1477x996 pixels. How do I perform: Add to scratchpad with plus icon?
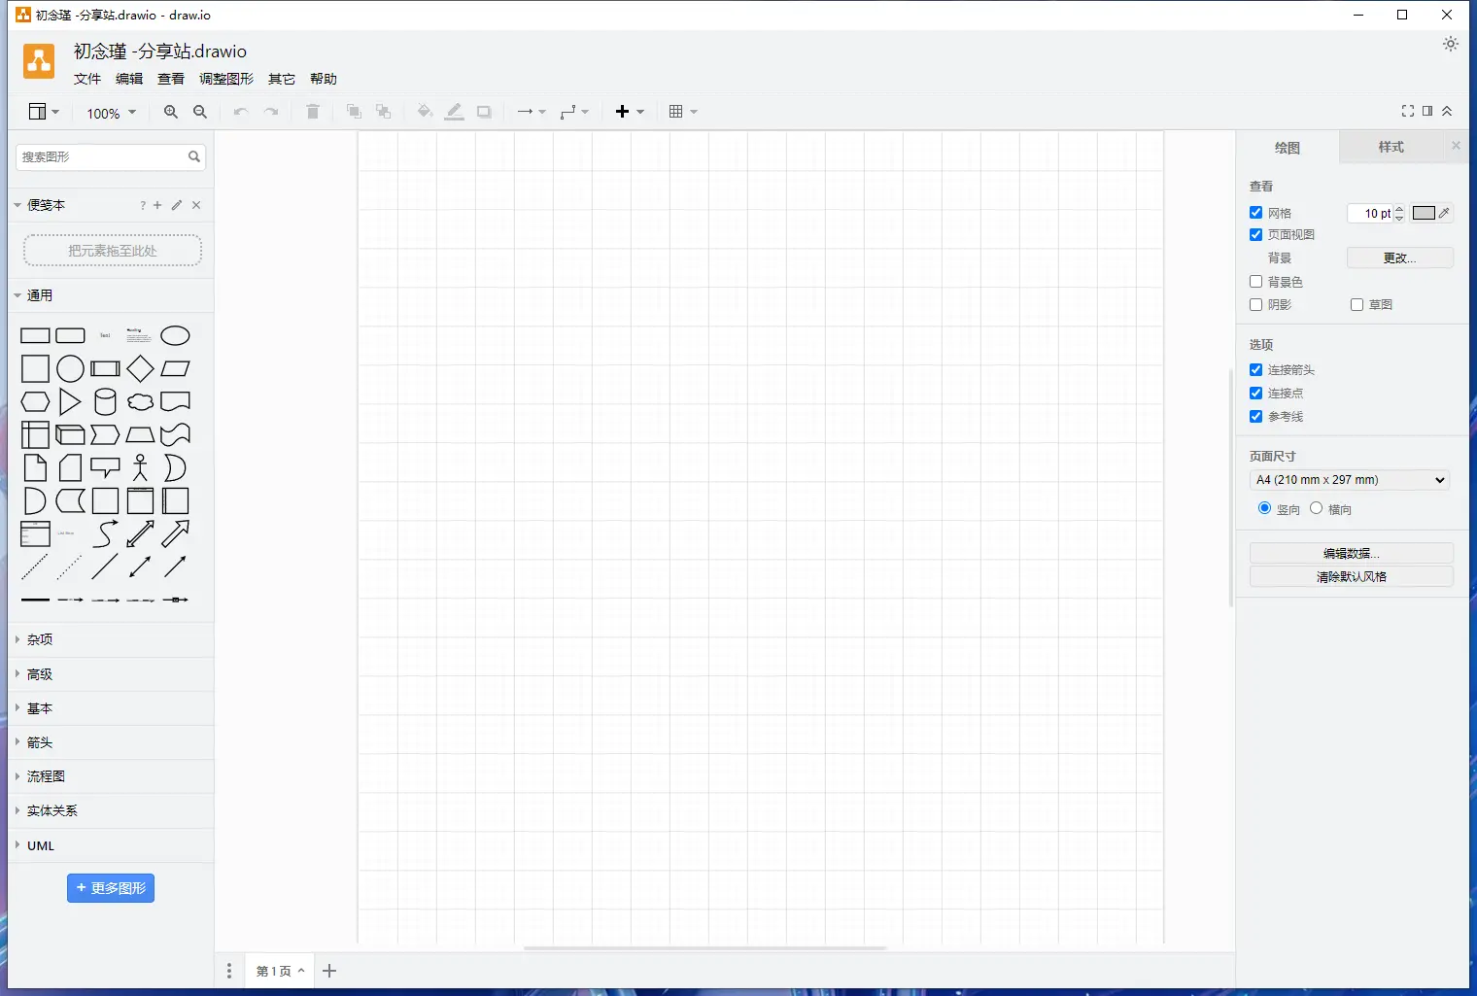pyautogui.click(x=157, y=205)
